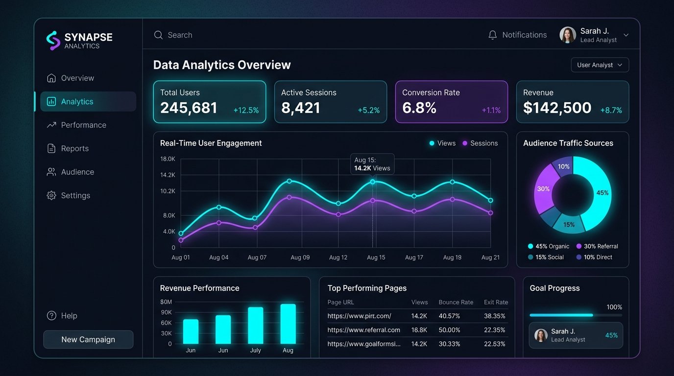Open the Performance menu item
This screenshot has height=376, width=674.
88,125
